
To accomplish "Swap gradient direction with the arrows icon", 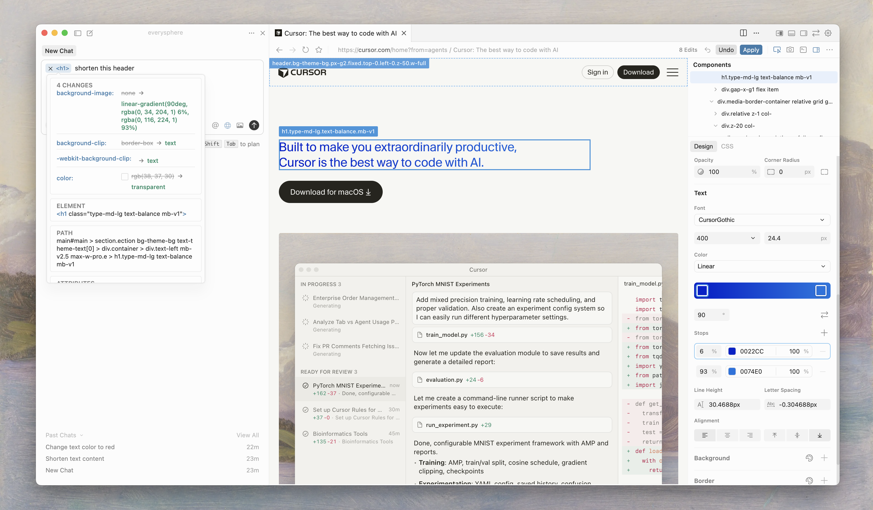I will pos(825,314).
